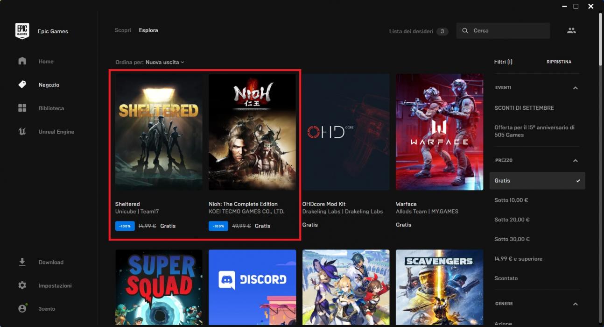Click the 3cento profile avatar icon
Viewport: 604px width, 327px height.
coord(22,309)
